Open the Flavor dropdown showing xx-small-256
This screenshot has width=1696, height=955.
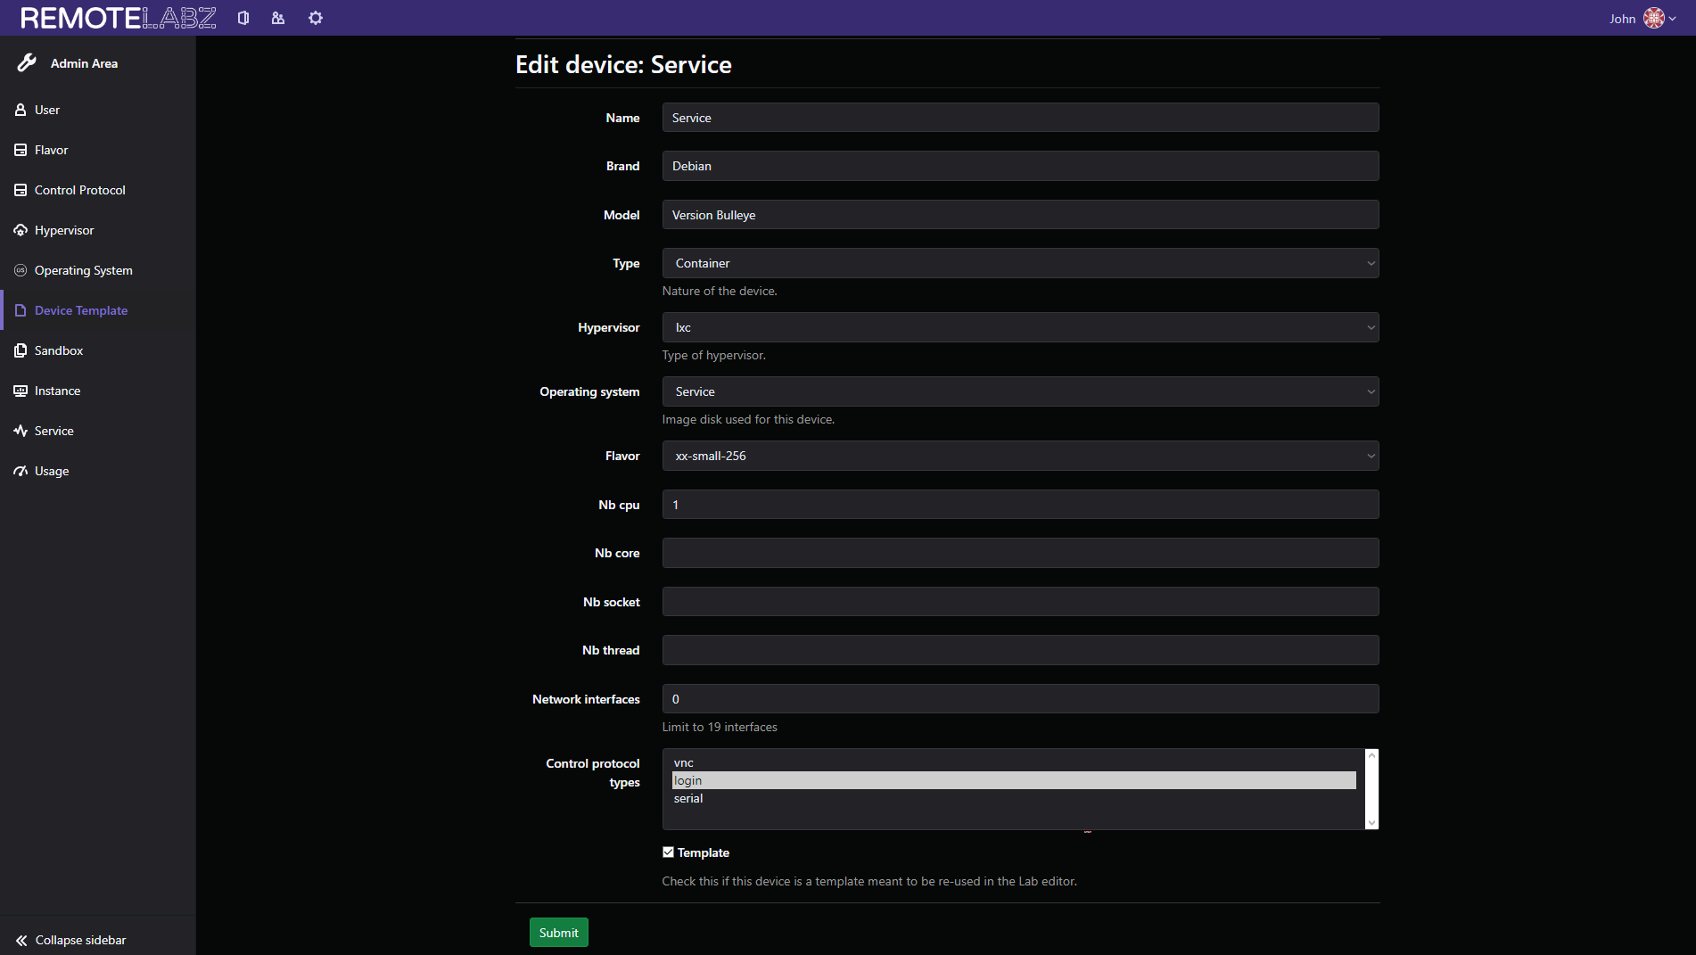click(1020, 456)
